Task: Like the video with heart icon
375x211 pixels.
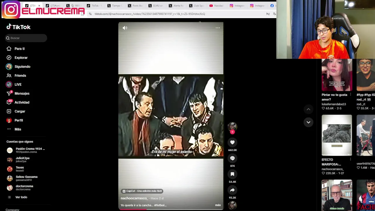Action: [x=232, y=142]
